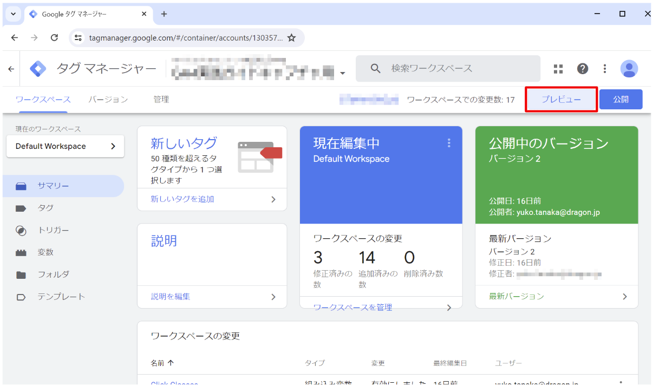Click the browser address bar URL
This screenshot has width=653, height=386.
tap(186, 38)
